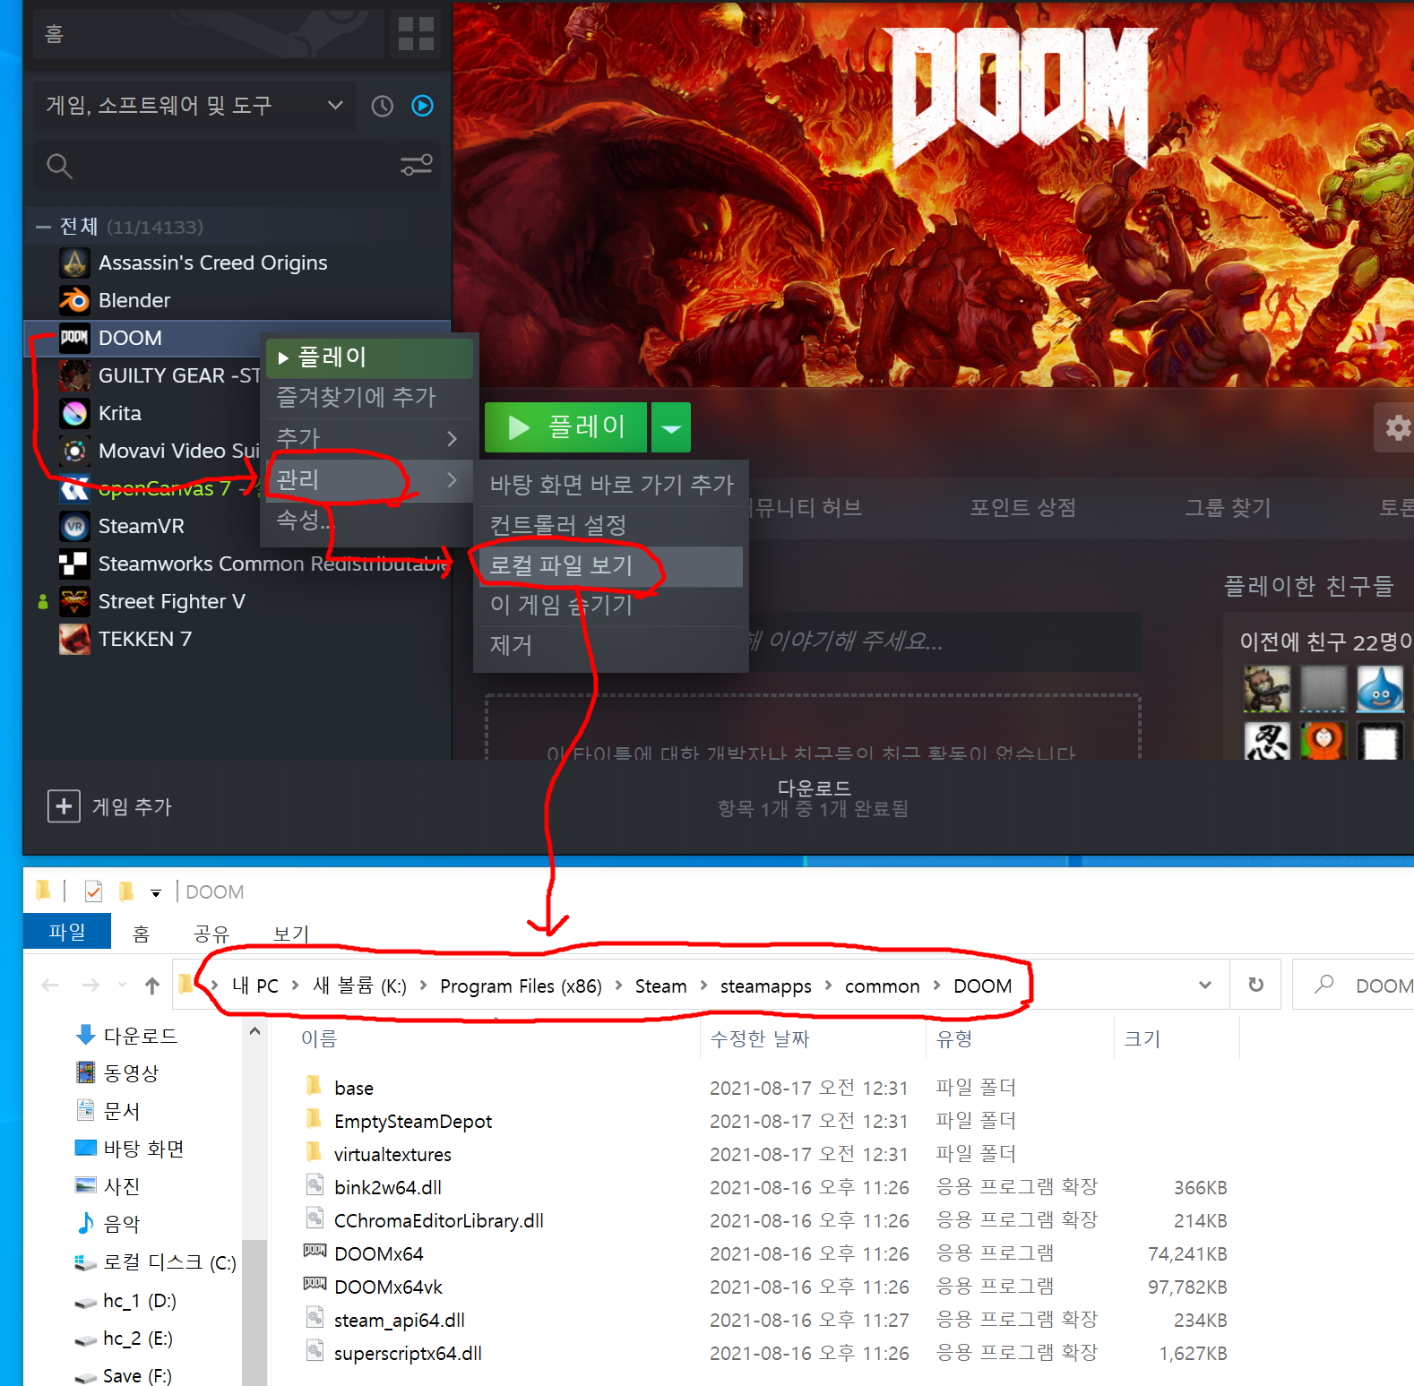Open the Steam grid view icon
The height and width of the screenshot is (1386, 1414).
416,34
